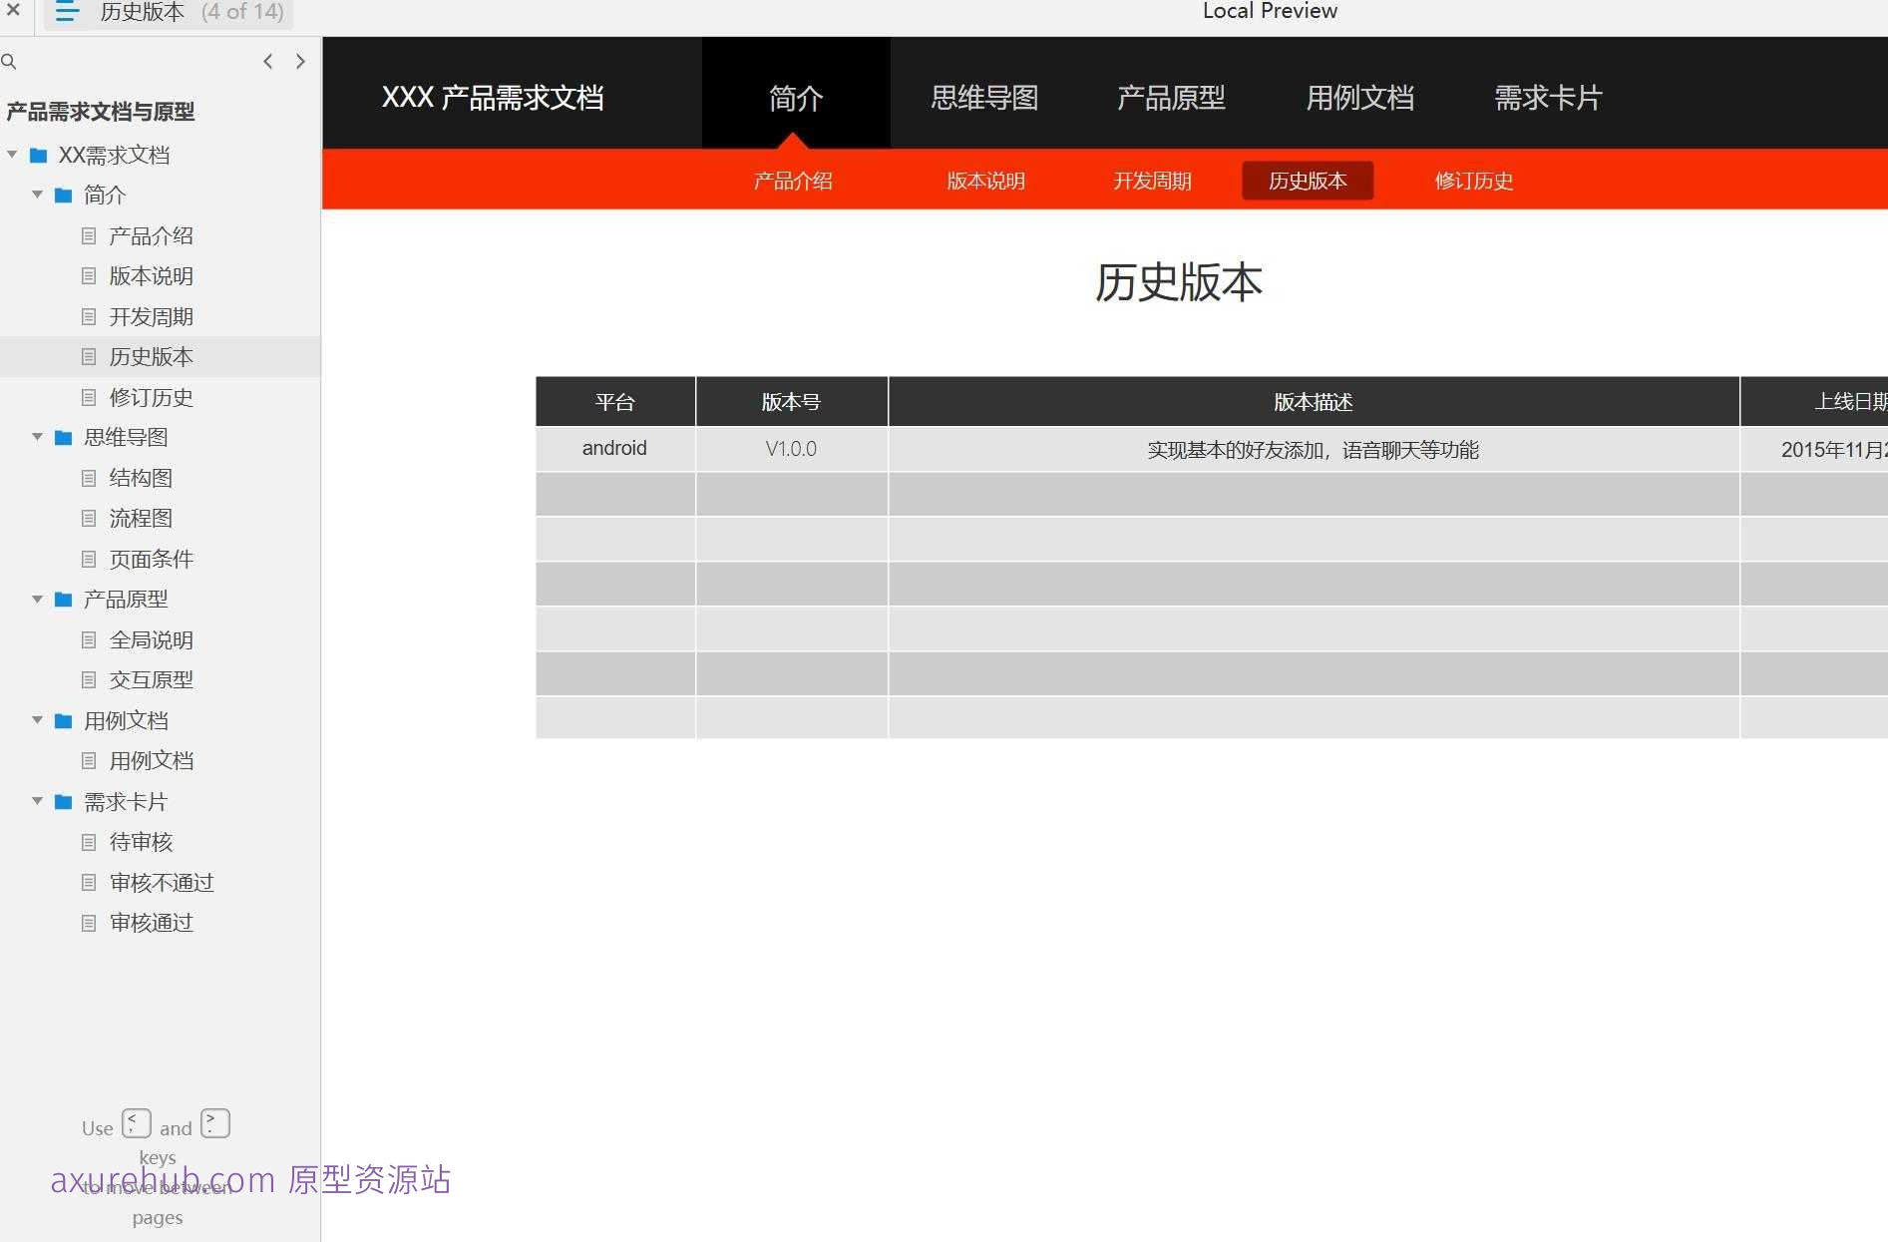Click the document icon beside 流程图
This screenshot has height=1242, width=1888.
pos(88,518)
